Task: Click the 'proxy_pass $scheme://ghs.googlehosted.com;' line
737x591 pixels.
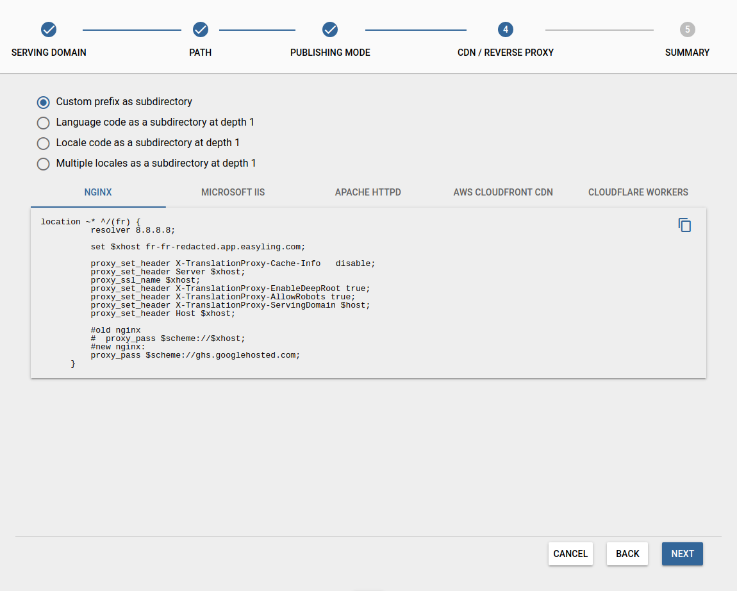Action: pyautogui.click(x=195, y=356)
